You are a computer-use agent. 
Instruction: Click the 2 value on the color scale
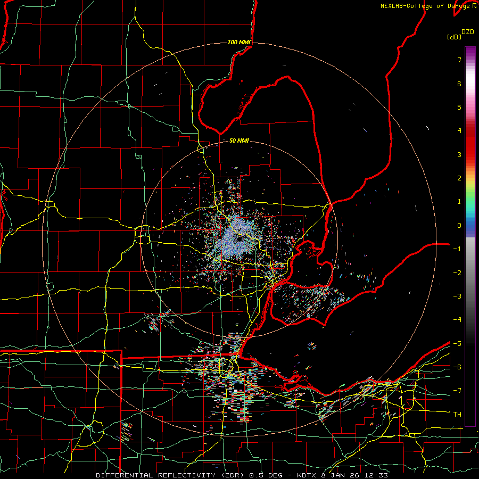click(459, 178)
